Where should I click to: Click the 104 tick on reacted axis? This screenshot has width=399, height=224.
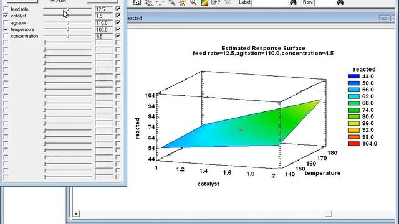click(150, 96)
